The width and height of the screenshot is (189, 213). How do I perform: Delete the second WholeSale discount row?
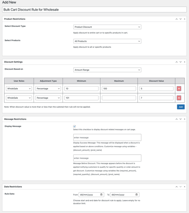tap(179, 98)
